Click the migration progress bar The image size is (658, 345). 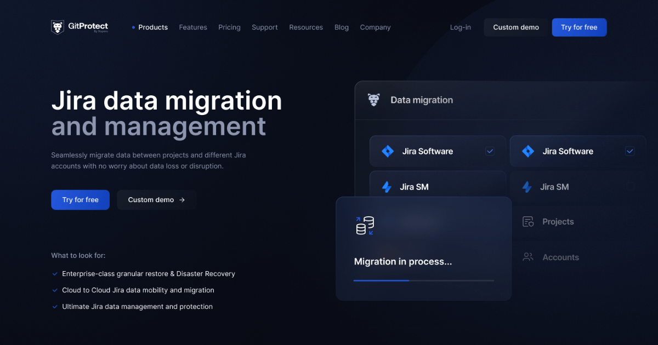(x=423, y=280)
